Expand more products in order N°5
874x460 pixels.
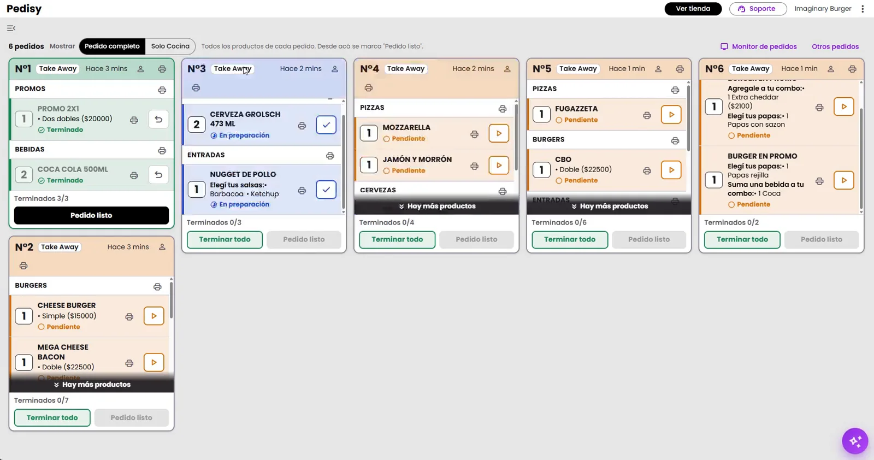tap(609, 206)
